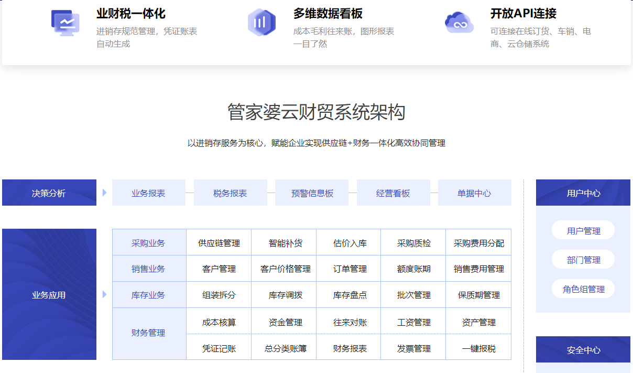Select the 采购业务 row header
The height and width of the screenshot is (373, 633).
point(149,242)
